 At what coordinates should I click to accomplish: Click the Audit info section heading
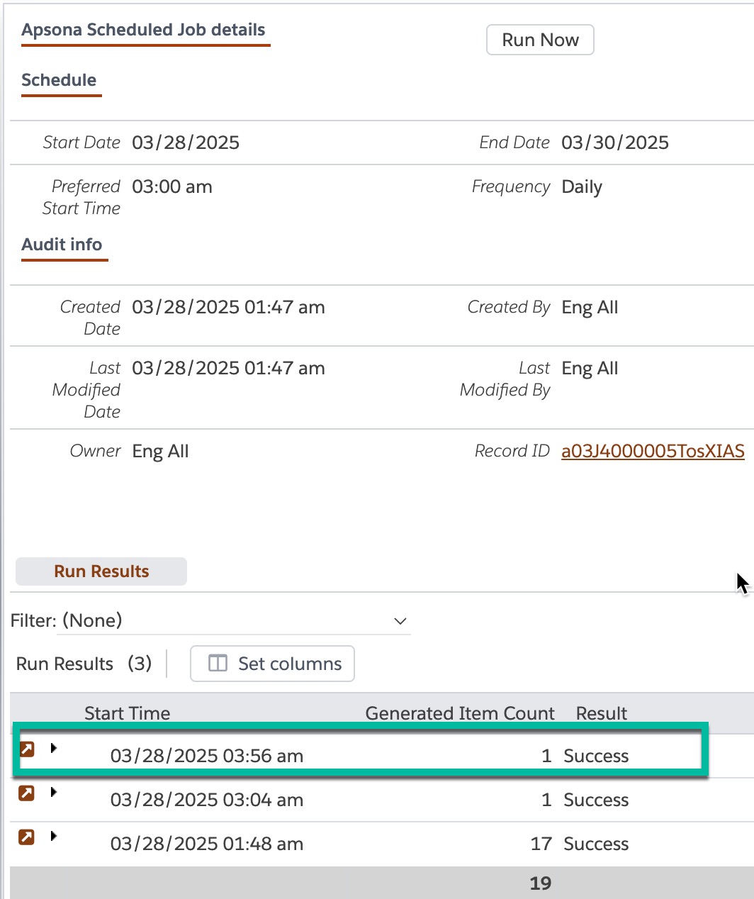pos(62,245)
